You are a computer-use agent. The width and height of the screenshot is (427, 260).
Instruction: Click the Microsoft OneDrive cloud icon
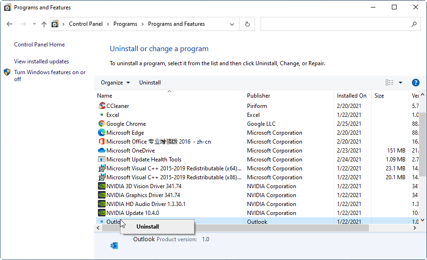[x=102, y=150]
